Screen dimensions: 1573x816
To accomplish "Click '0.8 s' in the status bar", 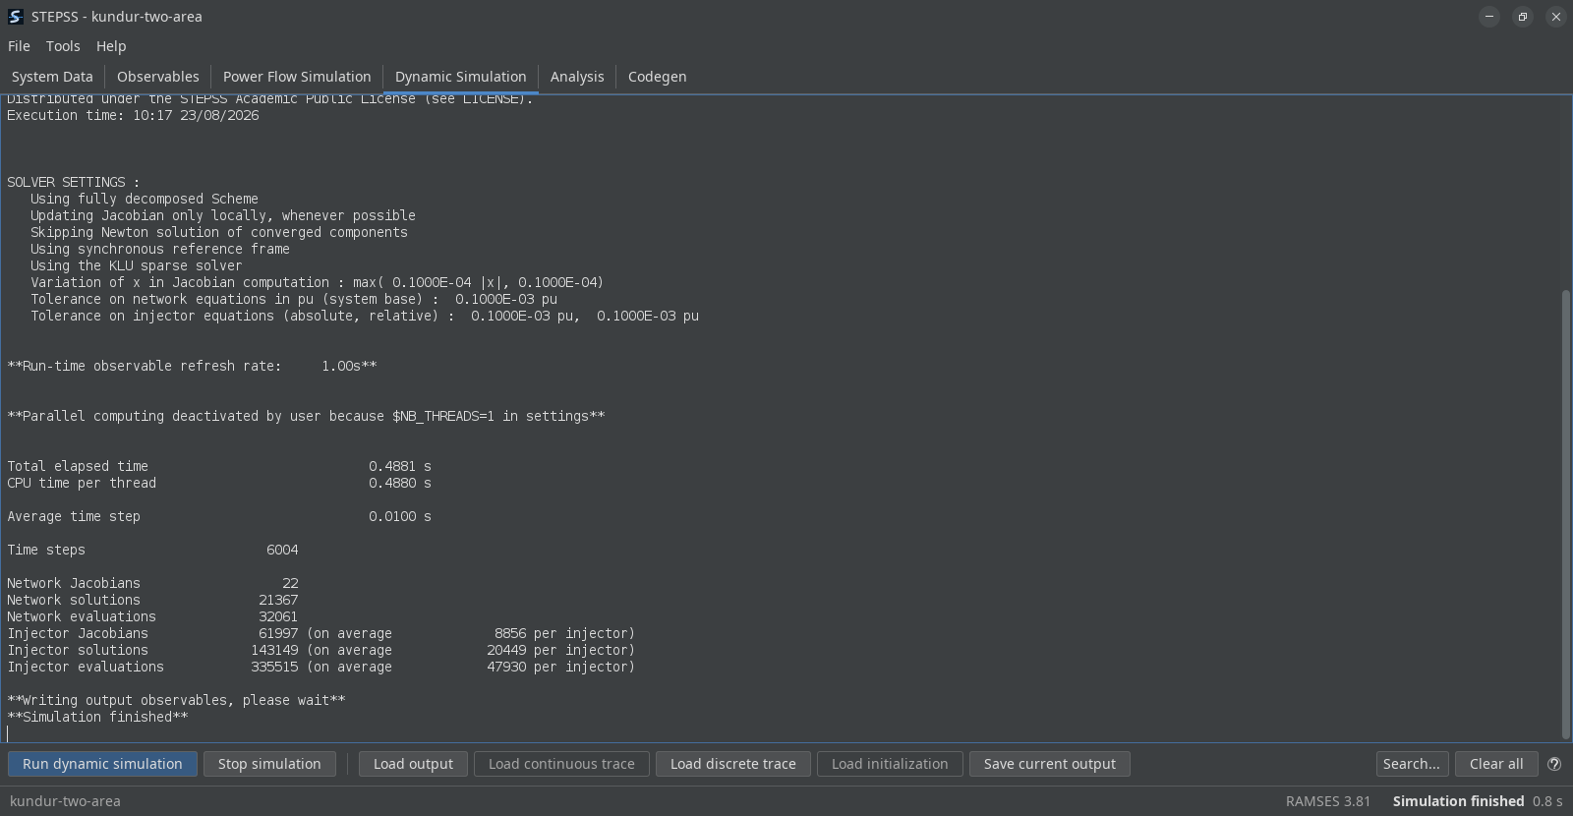I will 1547,801.
